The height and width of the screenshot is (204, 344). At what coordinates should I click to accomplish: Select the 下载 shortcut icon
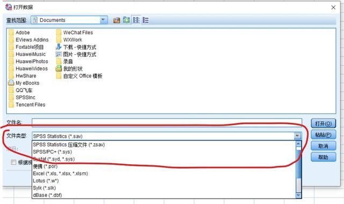tap(59, 47)
